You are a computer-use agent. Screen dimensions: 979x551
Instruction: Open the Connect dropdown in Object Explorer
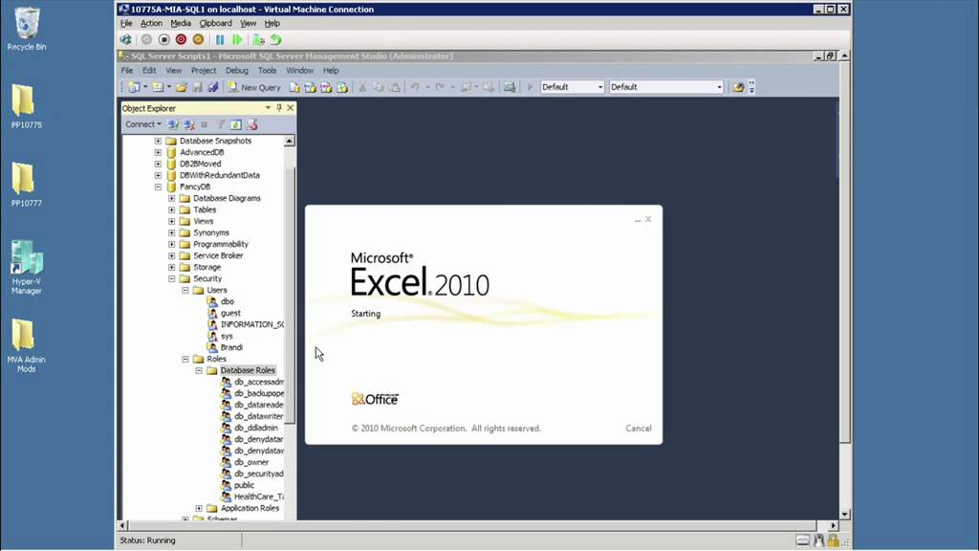click(143, 124)
